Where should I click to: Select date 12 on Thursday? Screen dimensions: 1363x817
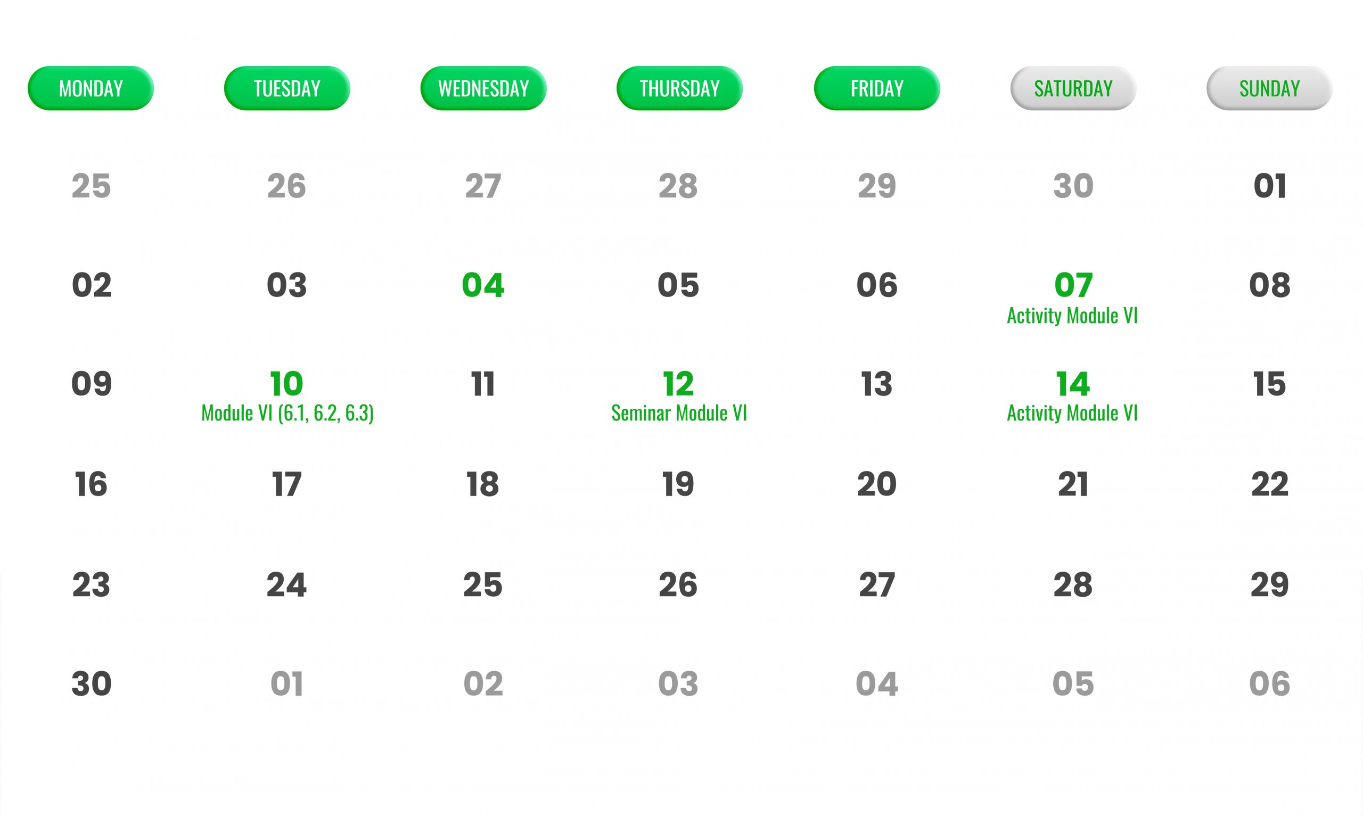(x=678, y=384)
